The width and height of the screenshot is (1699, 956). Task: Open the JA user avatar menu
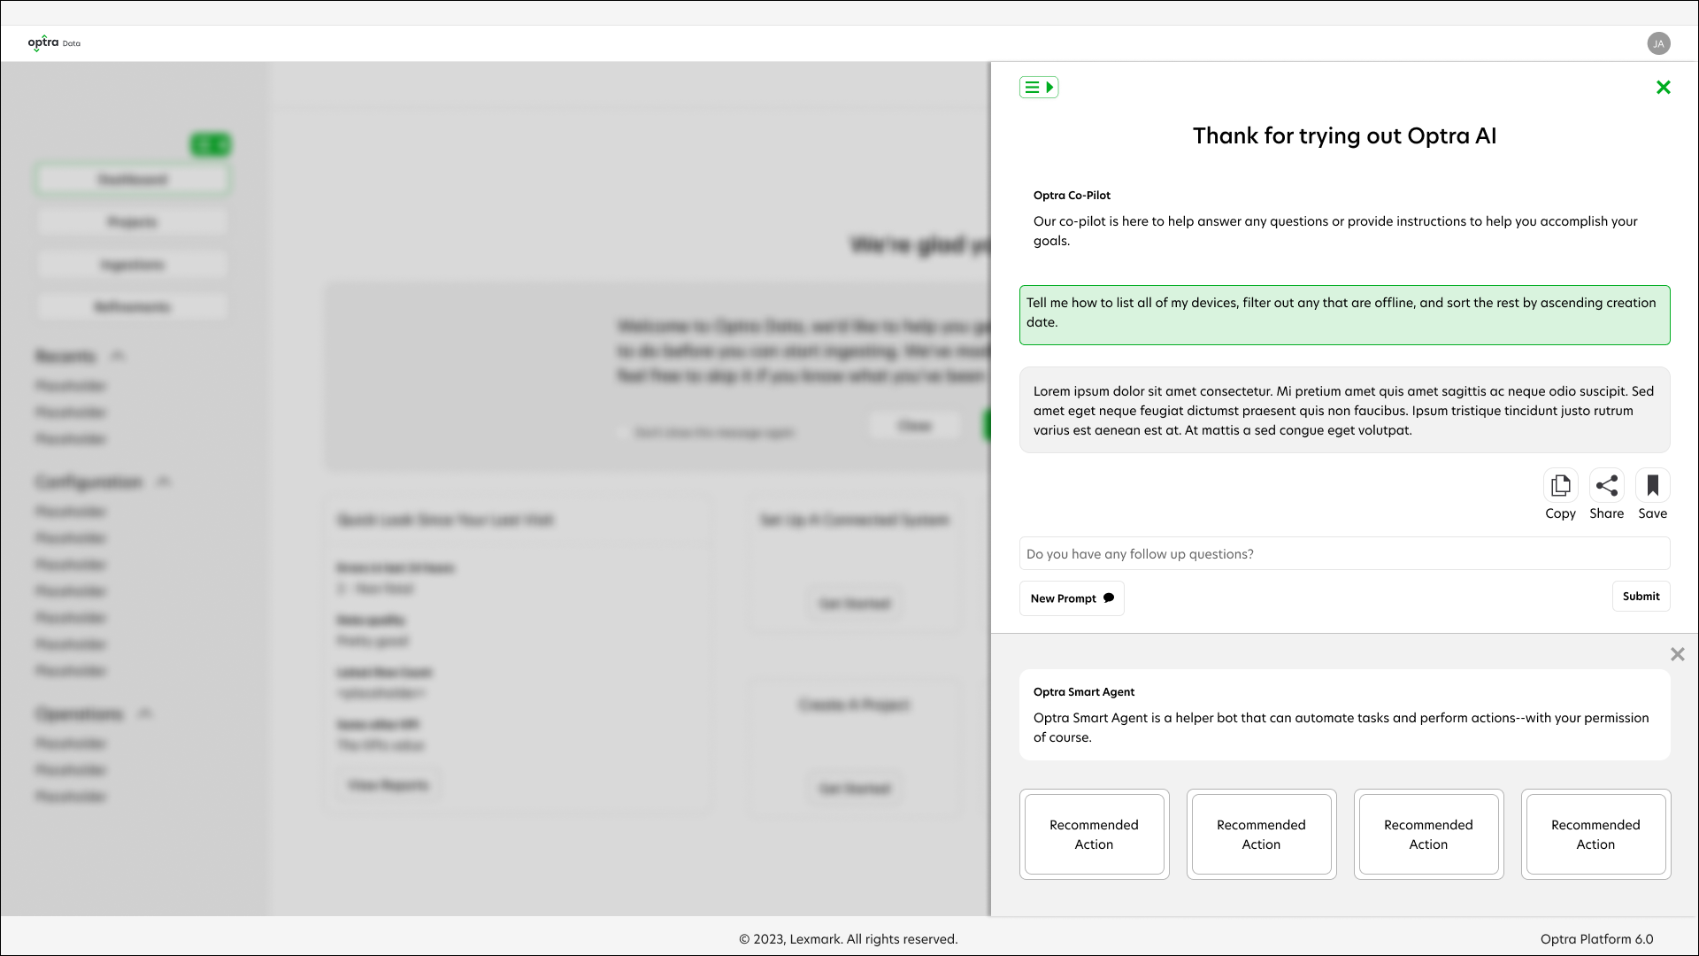pyautogui.click(x=1659, y=43)
